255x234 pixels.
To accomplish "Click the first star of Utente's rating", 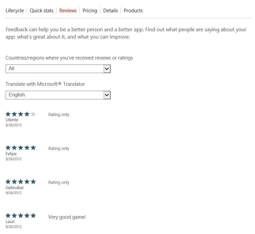I will (x=8, y=114).
